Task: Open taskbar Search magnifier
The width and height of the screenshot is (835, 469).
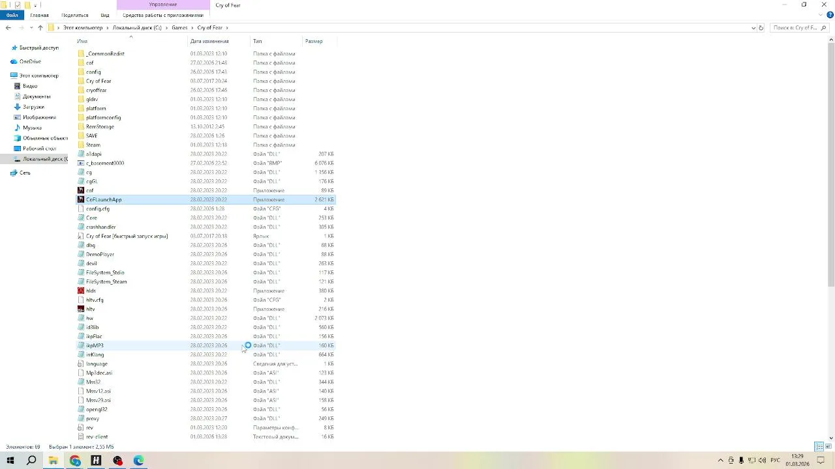Action: (31, 461)
